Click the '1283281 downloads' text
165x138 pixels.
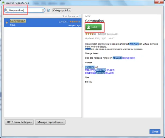tap(108, 34)
